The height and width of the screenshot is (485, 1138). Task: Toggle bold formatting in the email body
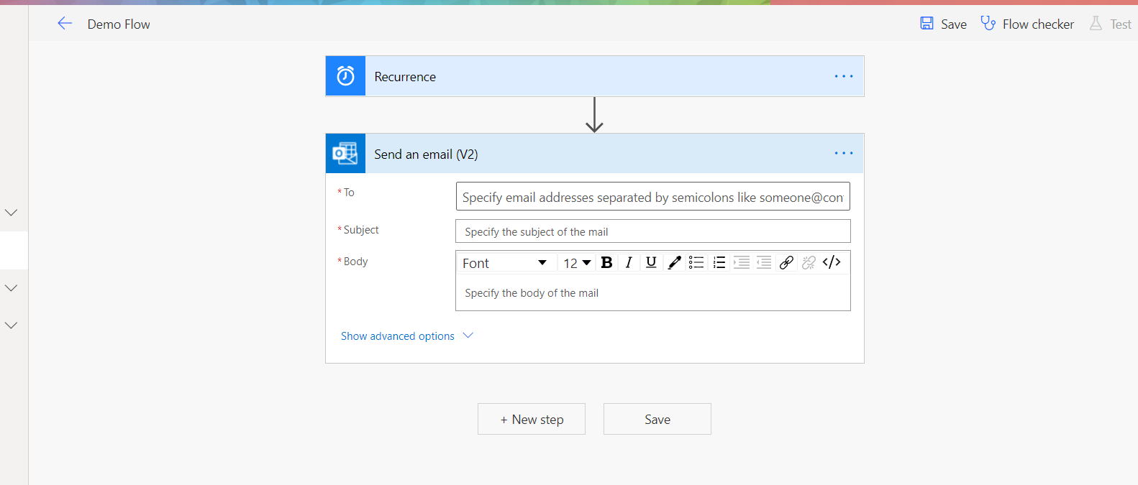point(606,263)
